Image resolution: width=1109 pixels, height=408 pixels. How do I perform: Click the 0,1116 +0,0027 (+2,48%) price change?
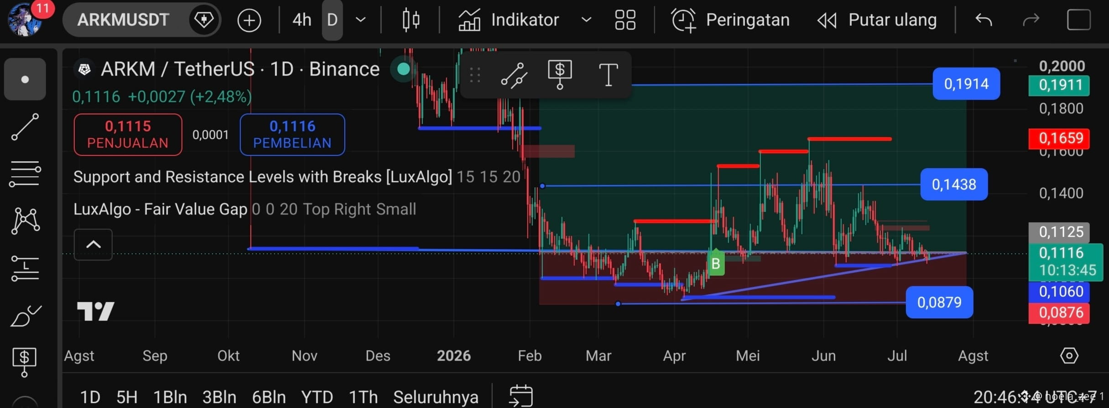coord(162,97)
